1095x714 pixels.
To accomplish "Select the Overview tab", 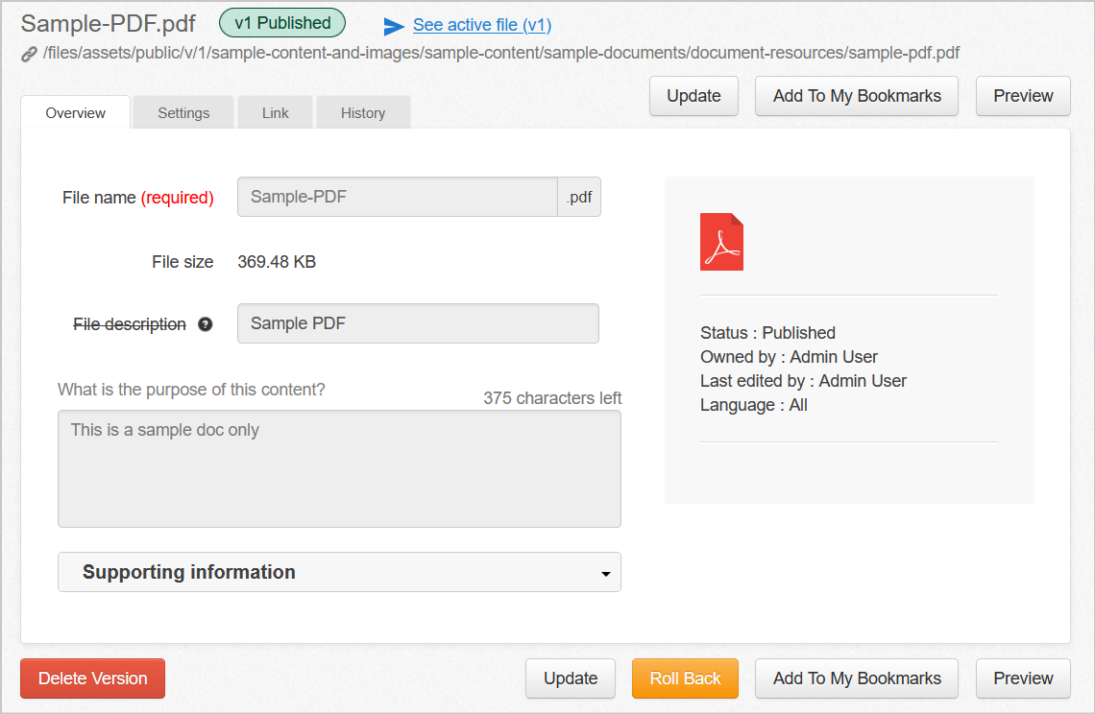I will pyautogui.click(x=75, y=112).
